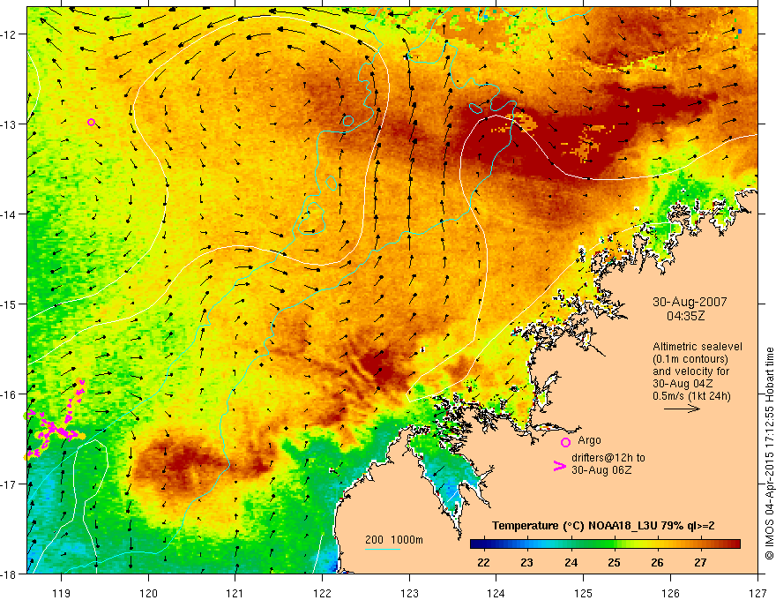Click the latitude axis label -14
776x600 pixels.
[9, 214]
